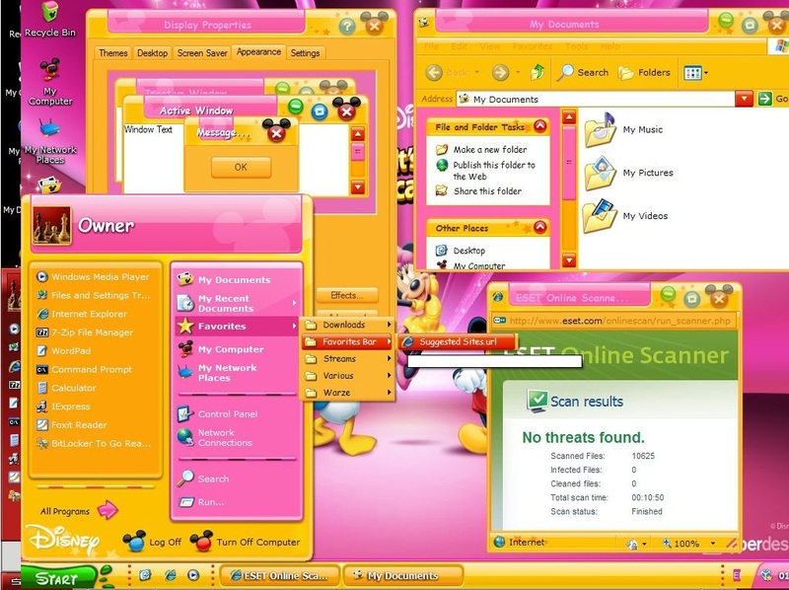Switch to the Themes tab
The height and width of the screenshot is (590, 789).
[112, 53]
